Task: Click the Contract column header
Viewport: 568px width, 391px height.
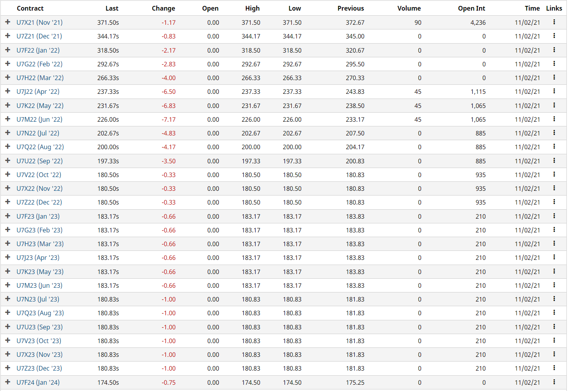Action: point(30,8)
